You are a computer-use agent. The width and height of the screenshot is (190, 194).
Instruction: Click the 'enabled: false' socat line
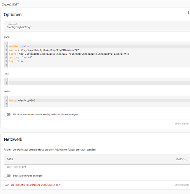99,46
